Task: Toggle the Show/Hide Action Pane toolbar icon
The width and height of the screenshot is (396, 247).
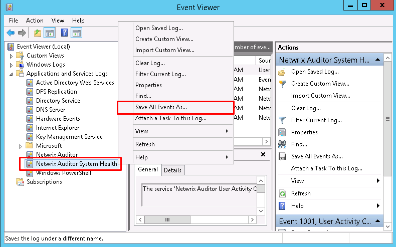Action: pyautogui.click(x=76, y=33)
